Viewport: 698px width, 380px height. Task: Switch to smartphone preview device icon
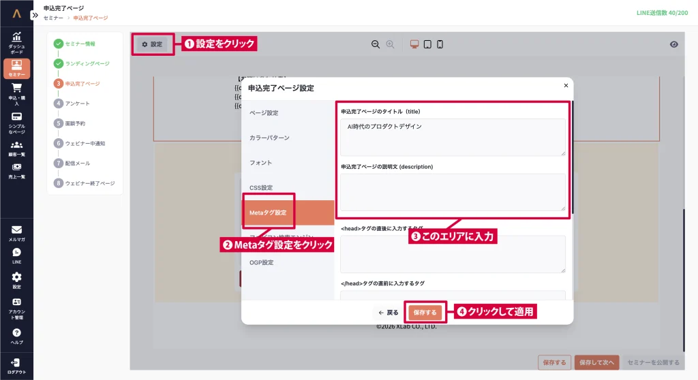(440, 44)
